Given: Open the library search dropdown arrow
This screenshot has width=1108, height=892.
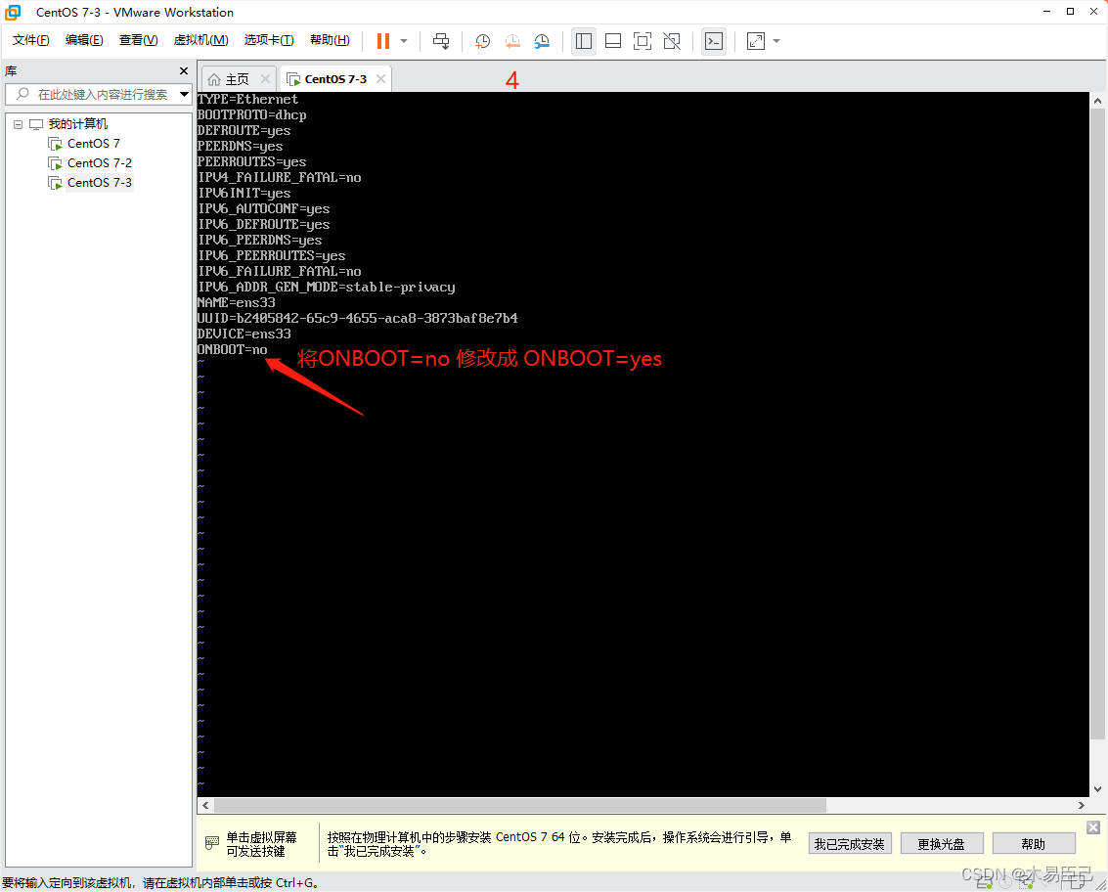Looking at the screenshot, I should pyautogui.click(x=185, y=94).
